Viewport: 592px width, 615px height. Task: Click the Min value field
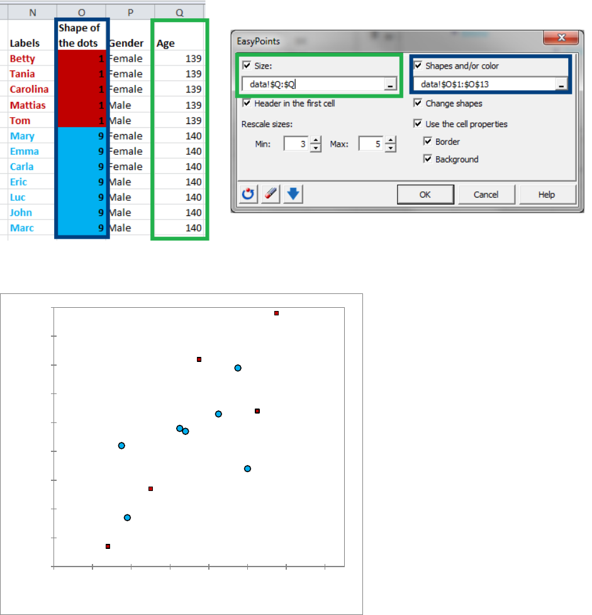(x=297, y=144)
